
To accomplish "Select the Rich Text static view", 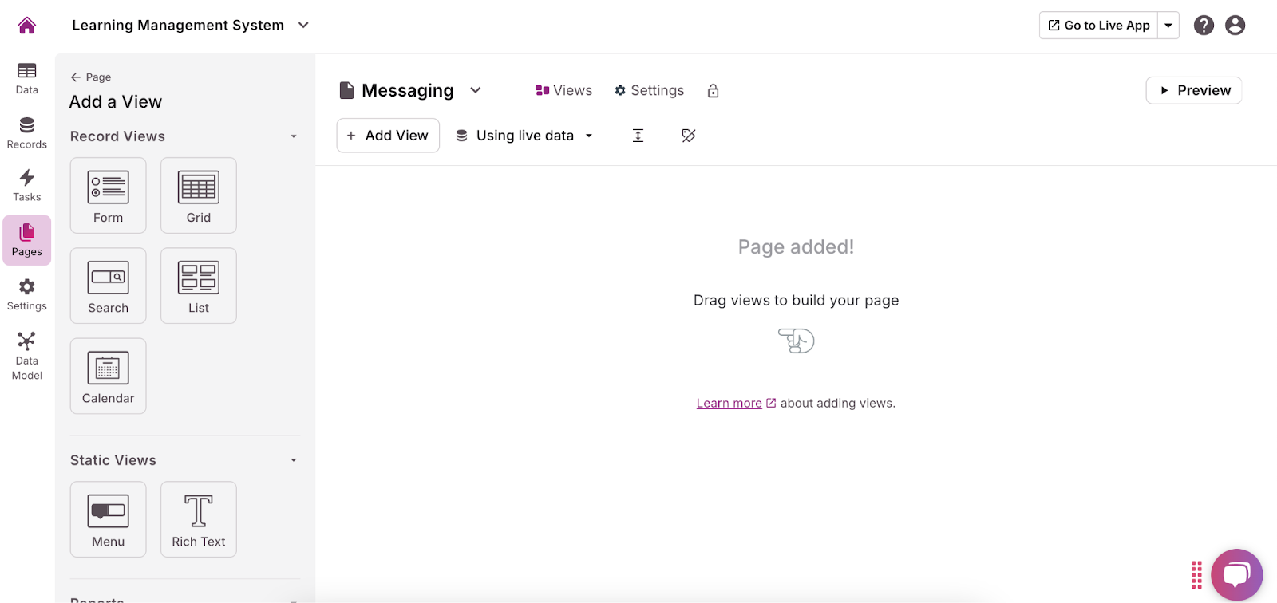I will [199, 519].
